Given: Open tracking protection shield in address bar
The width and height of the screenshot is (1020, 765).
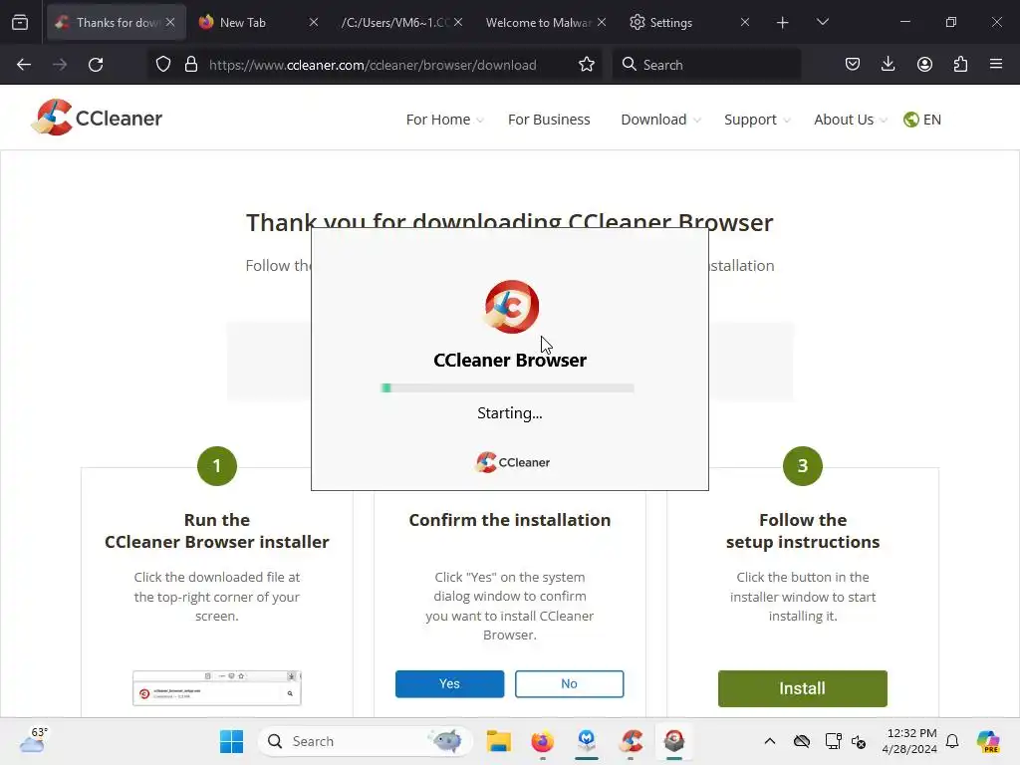Looking at the screenshot, I should (163, 65).
